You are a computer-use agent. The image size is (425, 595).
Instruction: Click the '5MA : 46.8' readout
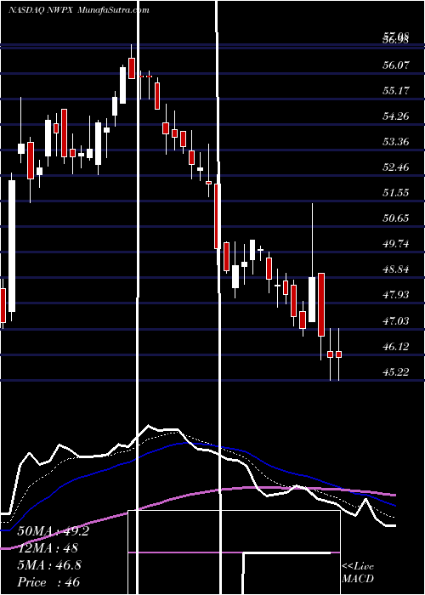[x=48, y=565]
